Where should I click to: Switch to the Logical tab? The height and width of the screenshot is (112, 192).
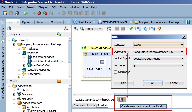pyautogui.click(x=91, y=105)
